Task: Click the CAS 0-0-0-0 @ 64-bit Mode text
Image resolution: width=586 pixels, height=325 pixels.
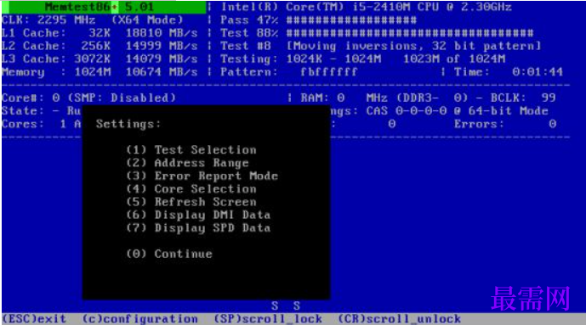Action: coord(457,111)
